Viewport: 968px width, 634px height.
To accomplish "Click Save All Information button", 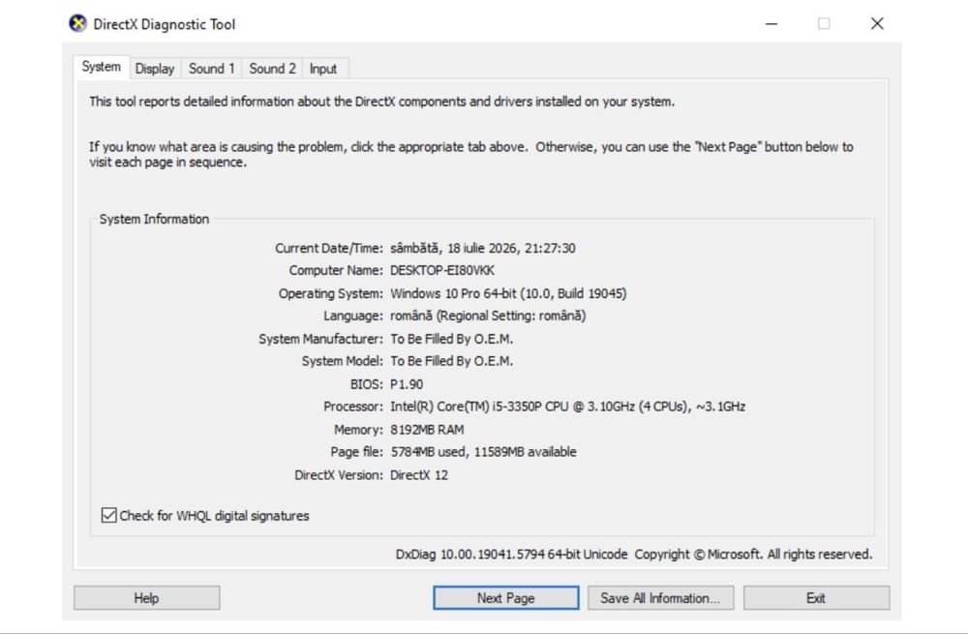I will click(x=660, y=597).
